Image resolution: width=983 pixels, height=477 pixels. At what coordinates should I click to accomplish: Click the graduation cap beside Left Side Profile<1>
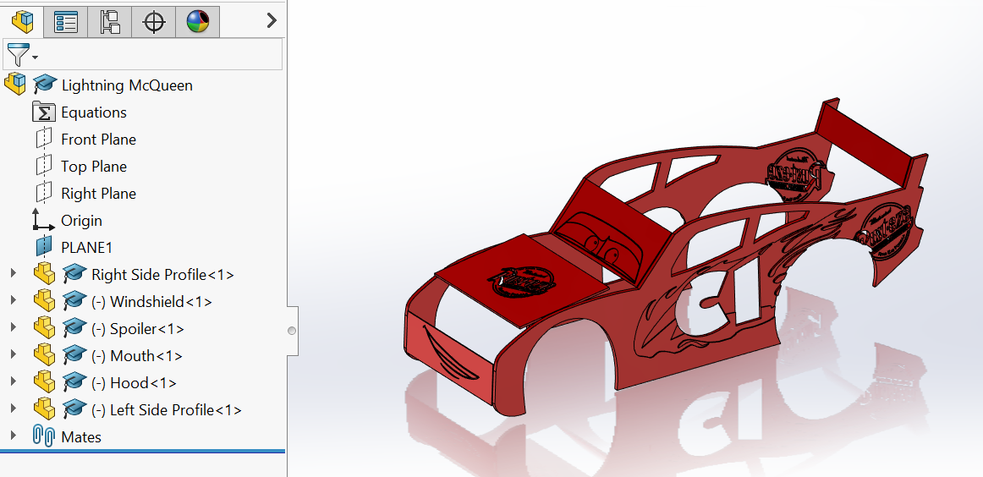[74, 408]
